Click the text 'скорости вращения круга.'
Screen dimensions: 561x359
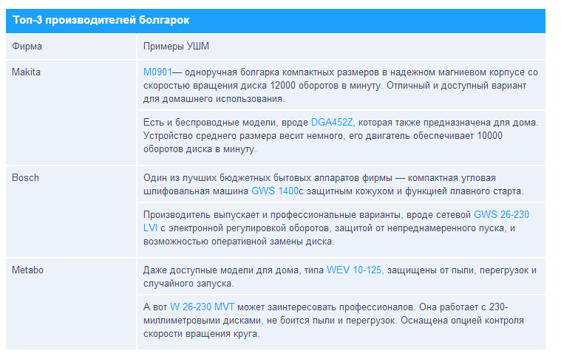pyautogui.click(x=202, y=334)
